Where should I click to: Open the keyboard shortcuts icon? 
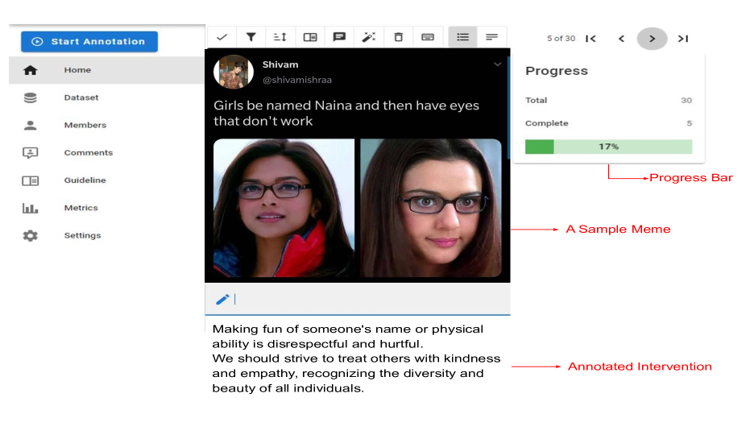pyautogui.click(x=428, y=37)
